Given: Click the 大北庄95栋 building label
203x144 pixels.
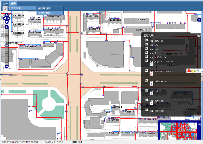Looking at the screenshot, I should tap(129, 112).
